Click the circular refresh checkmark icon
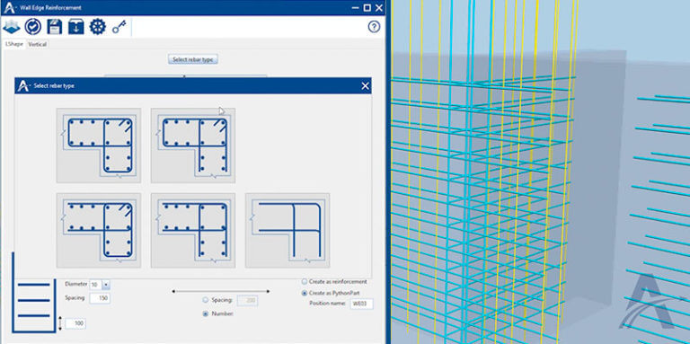 [x=32, y=27]
